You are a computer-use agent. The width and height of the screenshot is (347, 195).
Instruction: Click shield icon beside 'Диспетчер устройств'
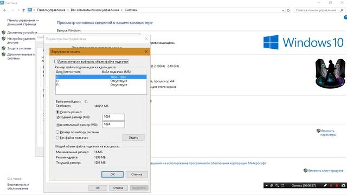tap(4, 32)
